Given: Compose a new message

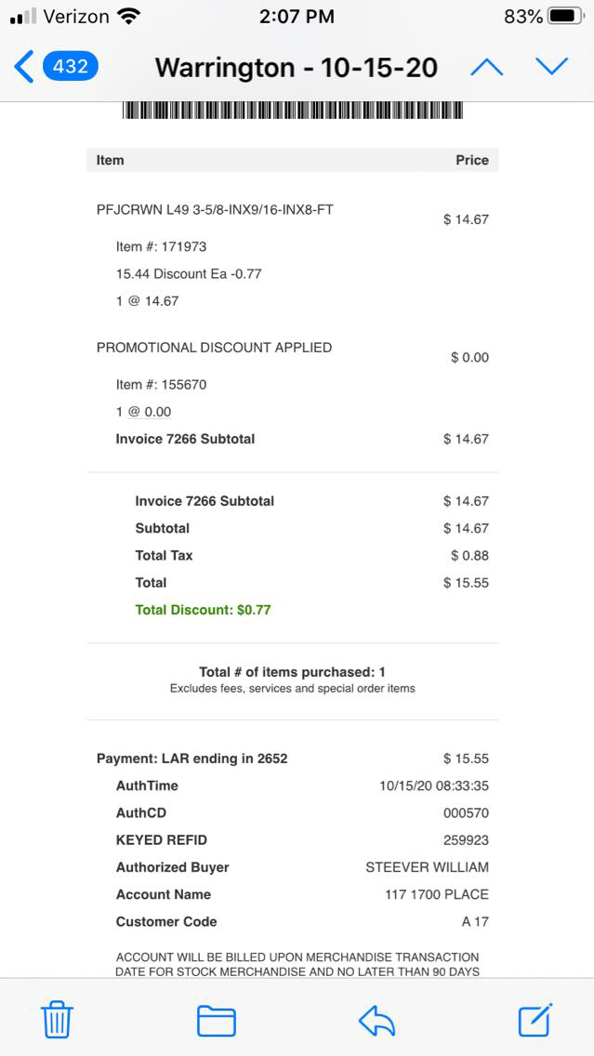Looking at the screenshot, I should pyautogui.click(x=535, y=1020).
